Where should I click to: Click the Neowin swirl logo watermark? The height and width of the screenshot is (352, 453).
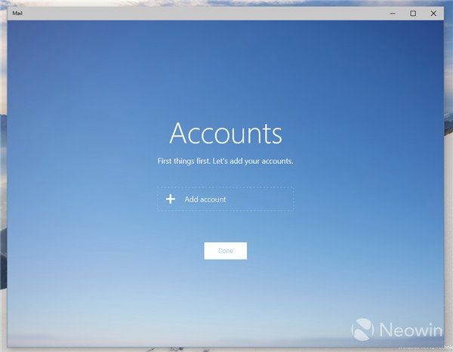[362, 329]
